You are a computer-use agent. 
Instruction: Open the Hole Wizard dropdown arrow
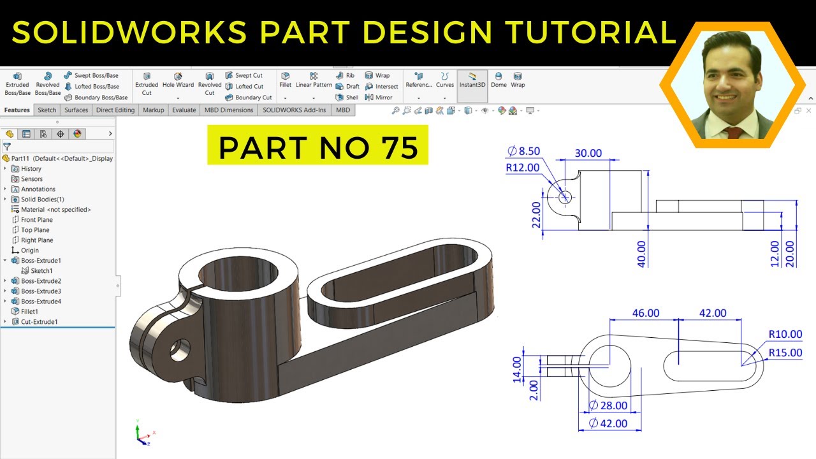click(178, 98)
